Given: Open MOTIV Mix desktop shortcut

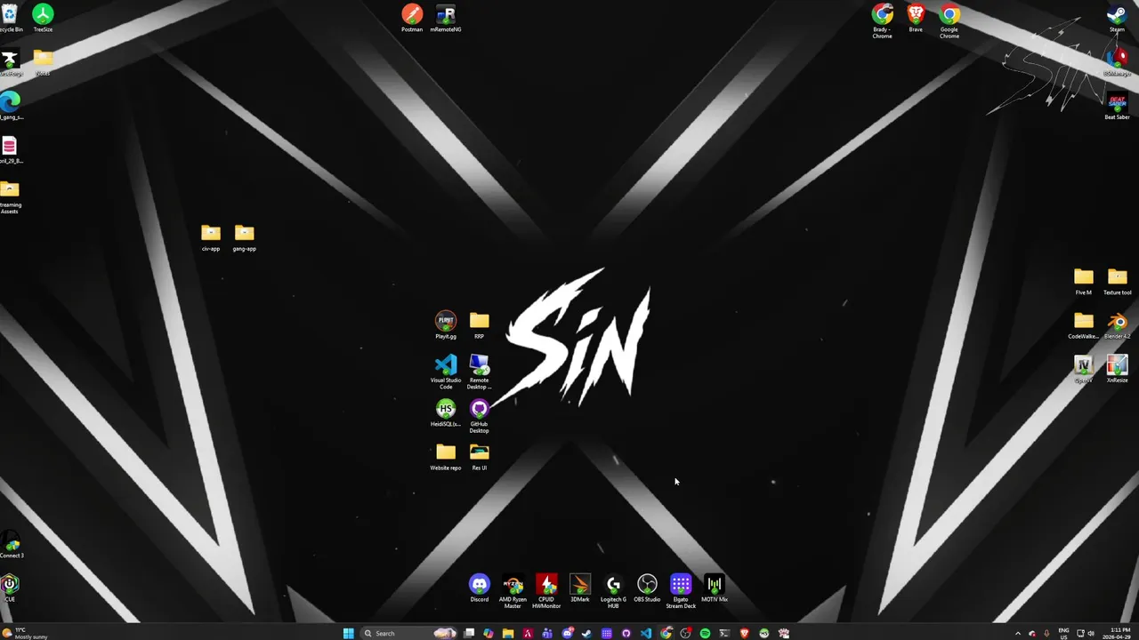Looking at the screenshot, I should click(715, 588).
